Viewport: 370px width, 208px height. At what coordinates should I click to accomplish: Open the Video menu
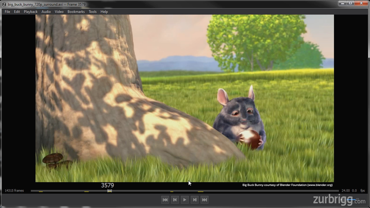click(x=59, y=11)
